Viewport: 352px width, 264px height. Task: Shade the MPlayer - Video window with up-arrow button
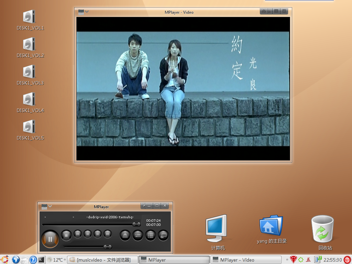point(264,11)
